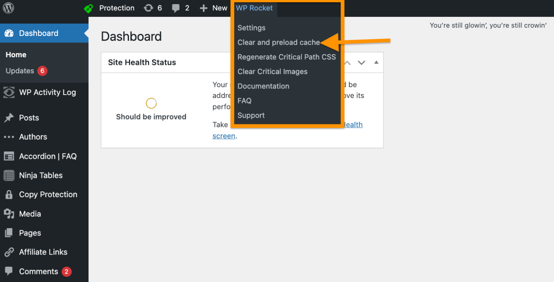Click the Affiliate Links chain icon

9,252
